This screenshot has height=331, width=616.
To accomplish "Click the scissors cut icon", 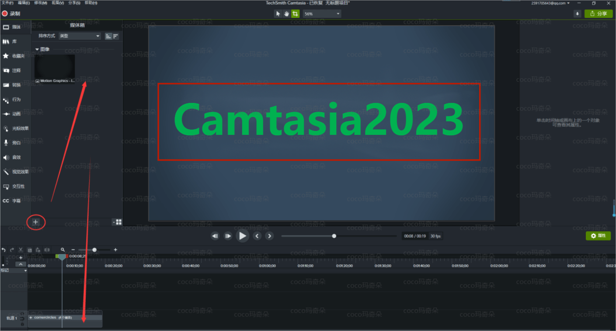I will [x=21, y=250].
